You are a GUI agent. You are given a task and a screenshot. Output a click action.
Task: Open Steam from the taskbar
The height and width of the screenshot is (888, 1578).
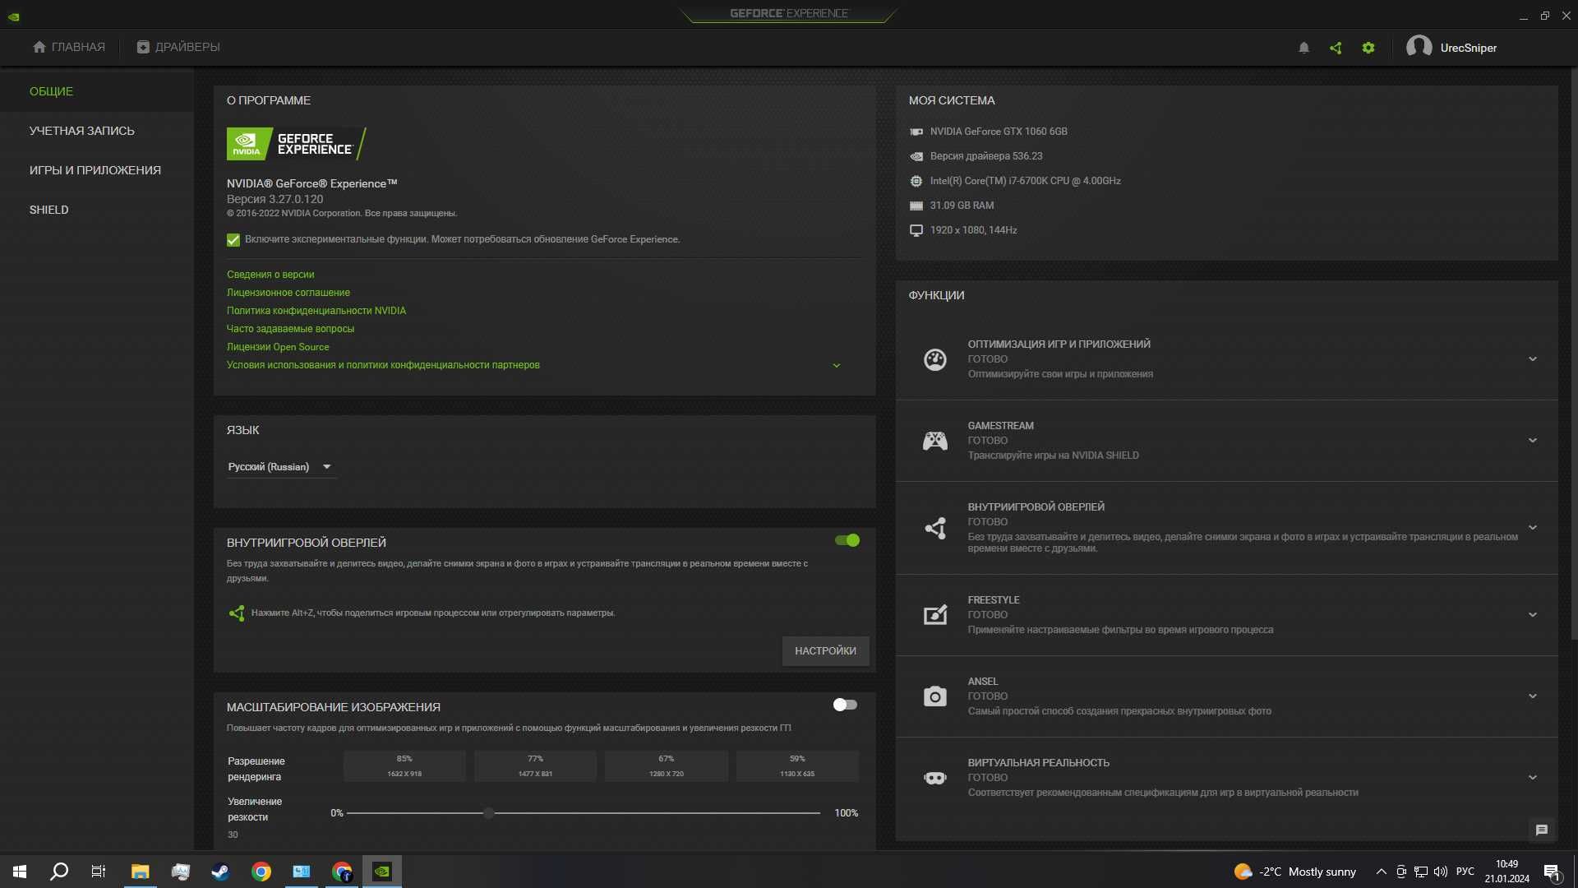click(220, 872)
